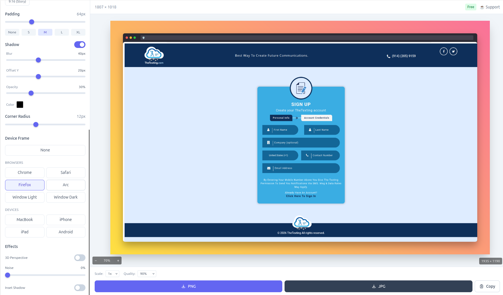Open the shadow Color swatch
The width and height of the screenshot is (503, 295).
(20, 105)
